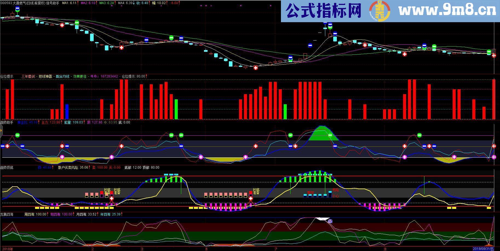Click the last red plus marker on price chart
Viewport: 500px width, 251px height.
tap(494, 56)
